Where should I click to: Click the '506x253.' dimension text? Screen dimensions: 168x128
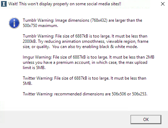pyautogui.click(x=140, y=94)
